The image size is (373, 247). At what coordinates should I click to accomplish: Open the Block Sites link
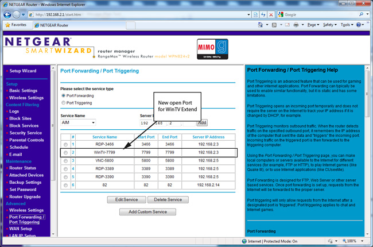coord(20,118)
